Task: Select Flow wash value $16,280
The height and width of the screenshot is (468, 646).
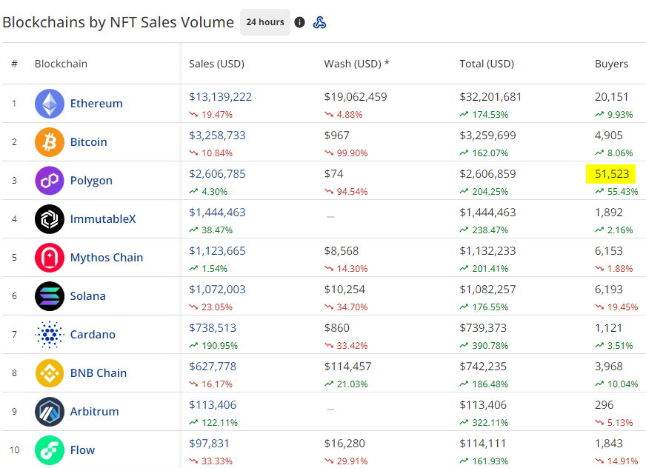Action: click(x=344, y=444)
